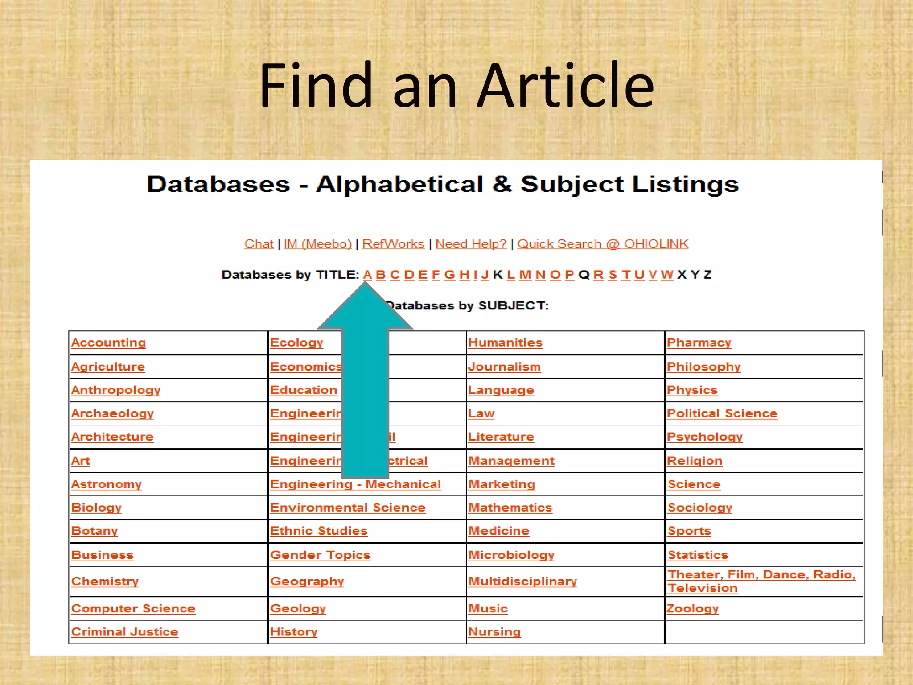Open the Archaeology subject link
913x685 pixels.
click(112, 413)
